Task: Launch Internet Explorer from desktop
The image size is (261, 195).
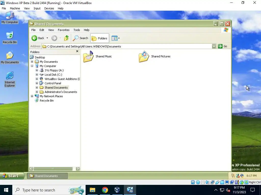Action: pos(10,79)
